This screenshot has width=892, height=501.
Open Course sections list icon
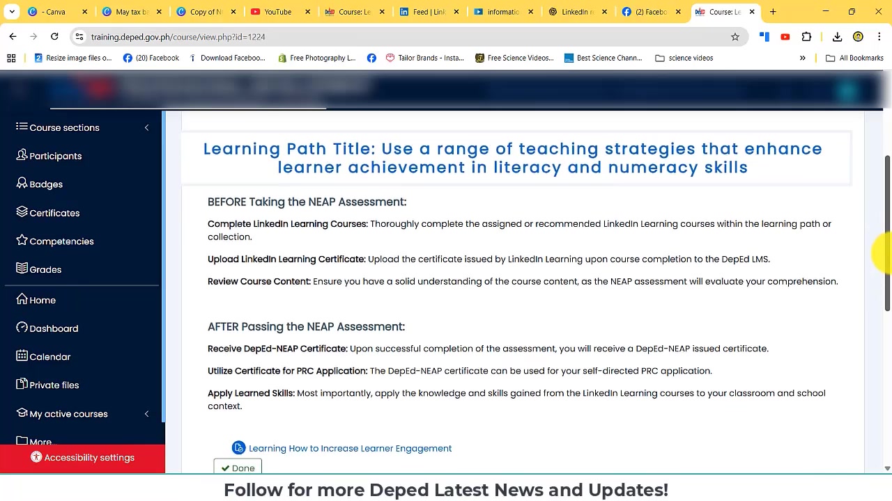point(22,127)
